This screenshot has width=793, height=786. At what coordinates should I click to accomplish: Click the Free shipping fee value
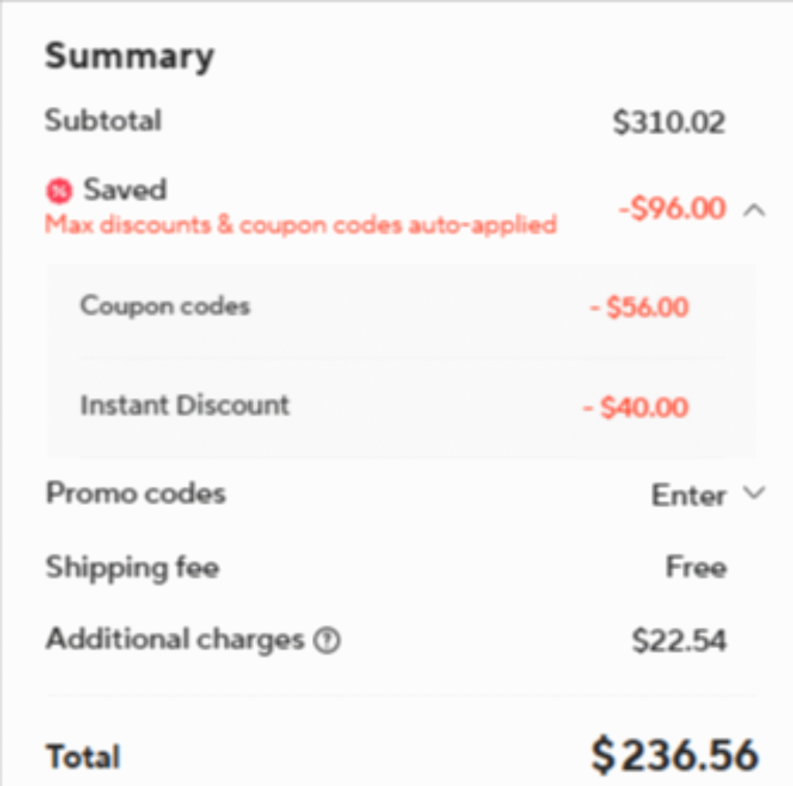point(695,568)
